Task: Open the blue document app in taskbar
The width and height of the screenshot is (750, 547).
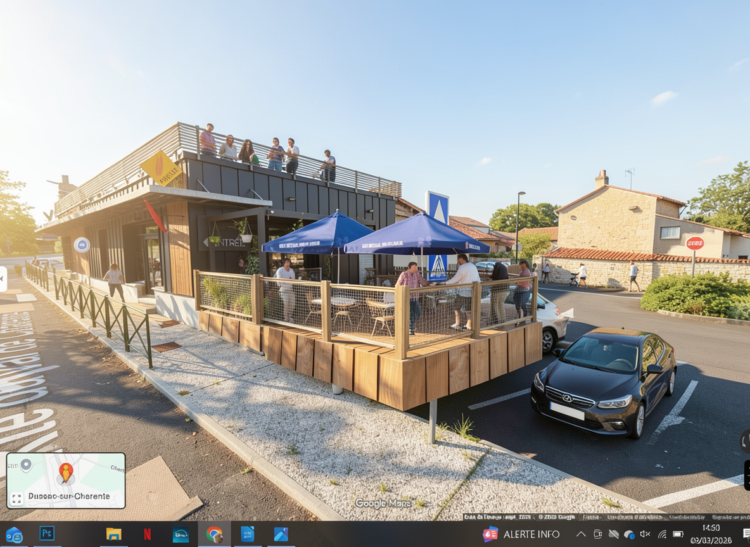Action: pyautogui.click(x=248, y=534)
